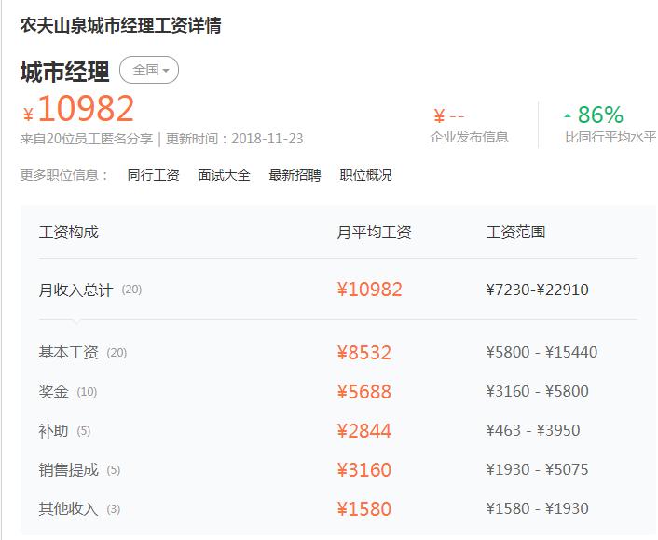Open the 全国 region dropdown
Image resolution: width=658 pixels, height=540 pixels.
[x=149, y=70]
